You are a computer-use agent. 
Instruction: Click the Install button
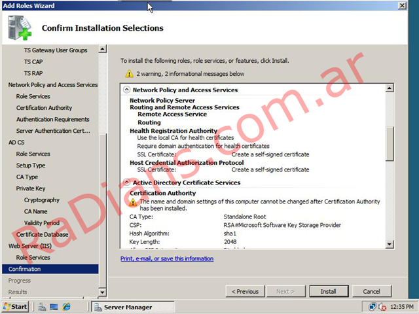[328, 291]
